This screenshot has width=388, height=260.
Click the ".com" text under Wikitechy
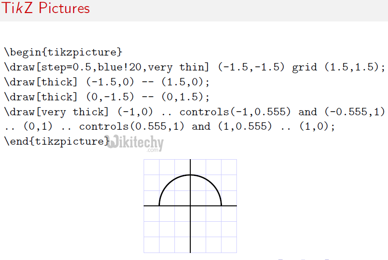pos(152,150)
